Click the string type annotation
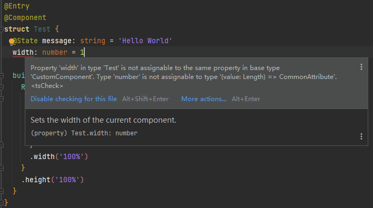This screenshot has width=373, height=208. [x=93, y=41]
